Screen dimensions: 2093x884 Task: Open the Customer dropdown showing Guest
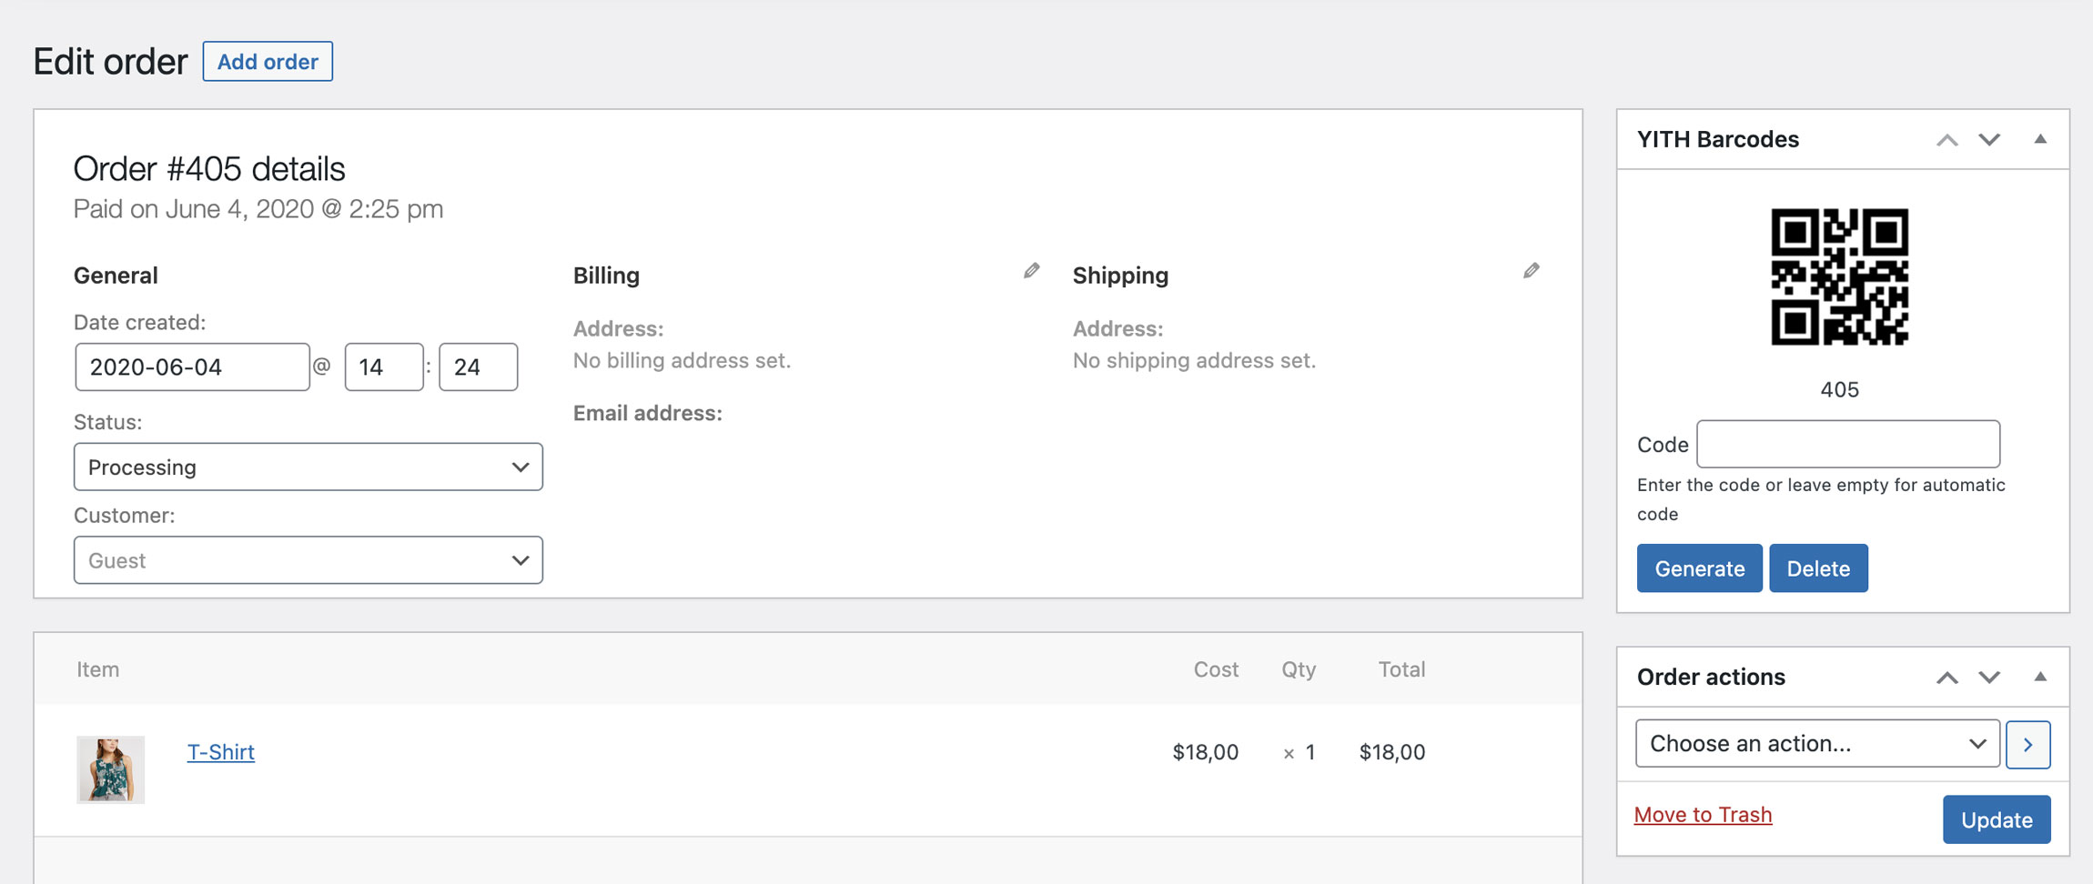308,560
